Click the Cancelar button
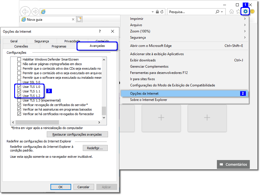This screenshot has width=260, height=195. point(84,187)
